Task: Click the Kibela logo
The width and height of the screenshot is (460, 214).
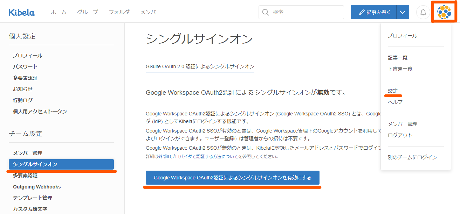Action: coord(22,12)
